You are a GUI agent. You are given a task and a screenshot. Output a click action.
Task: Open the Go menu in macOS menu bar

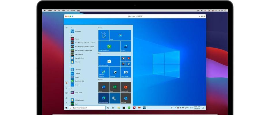pyautogui.click(x=68, y=10)
